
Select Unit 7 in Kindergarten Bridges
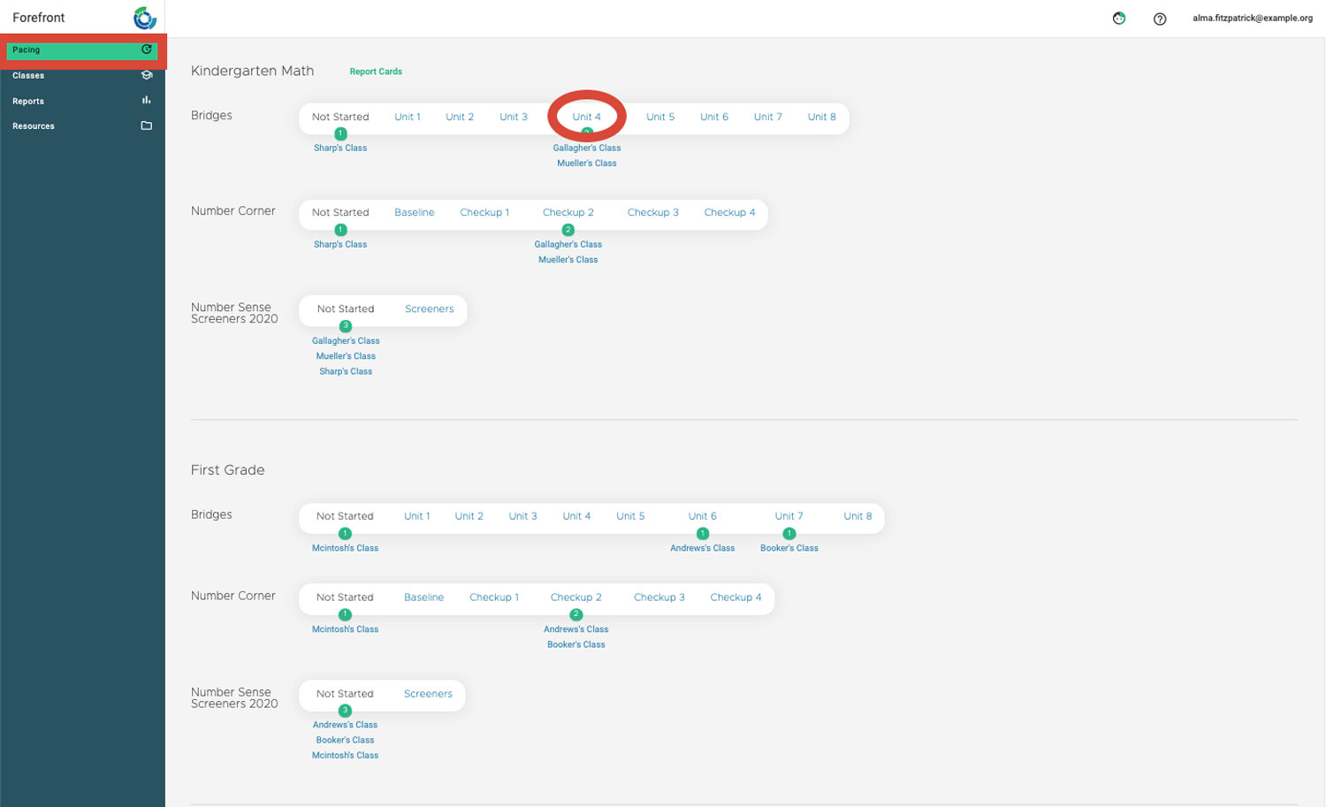click(768, 117)
